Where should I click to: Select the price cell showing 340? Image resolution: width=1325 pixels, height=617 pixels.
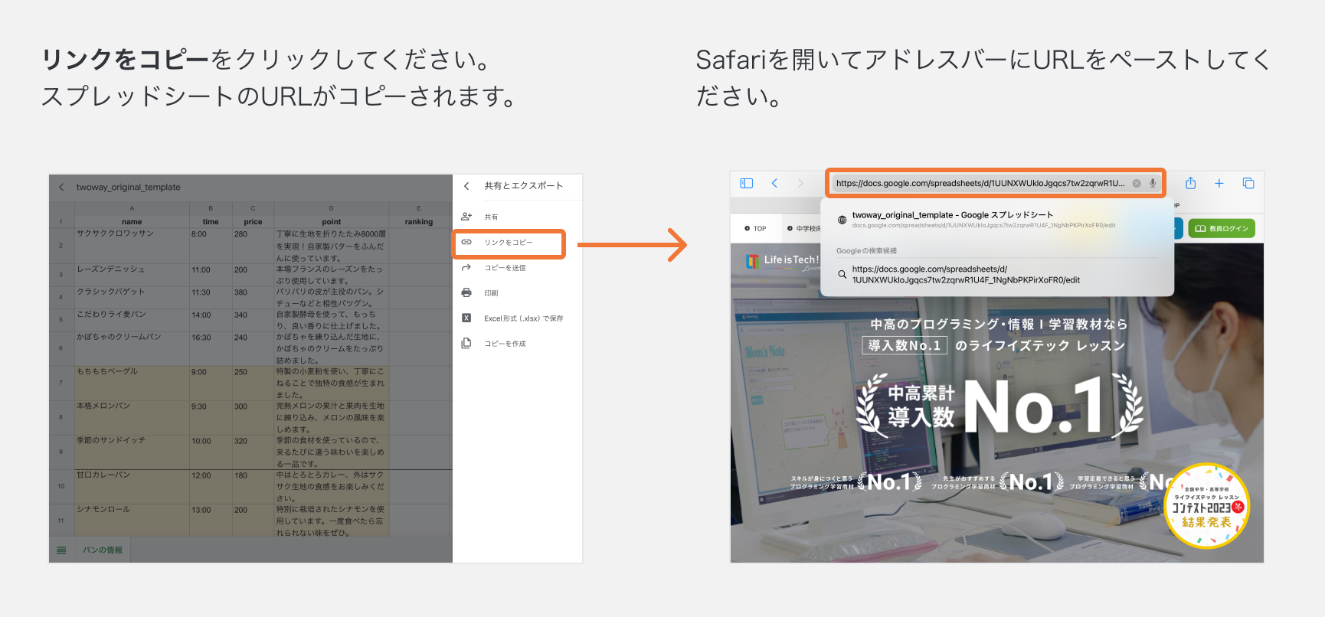[x=253, y=320]
